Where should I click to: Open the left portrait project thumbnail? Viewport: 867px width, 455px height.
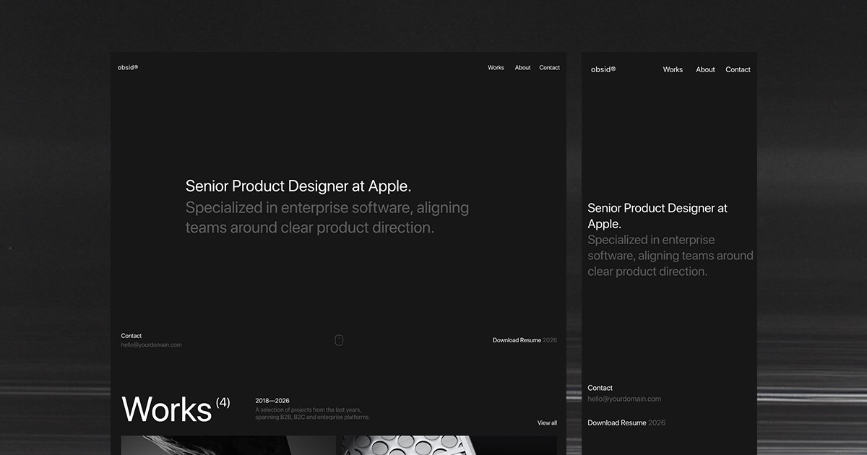228,446
